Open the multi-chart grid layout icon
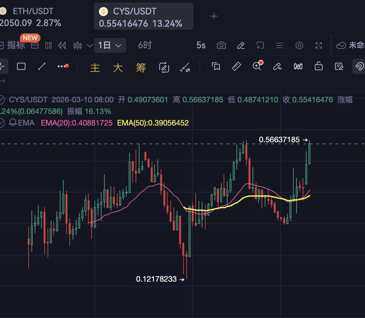365x318 pixels. pyautogui.click(x=49, y=45)
